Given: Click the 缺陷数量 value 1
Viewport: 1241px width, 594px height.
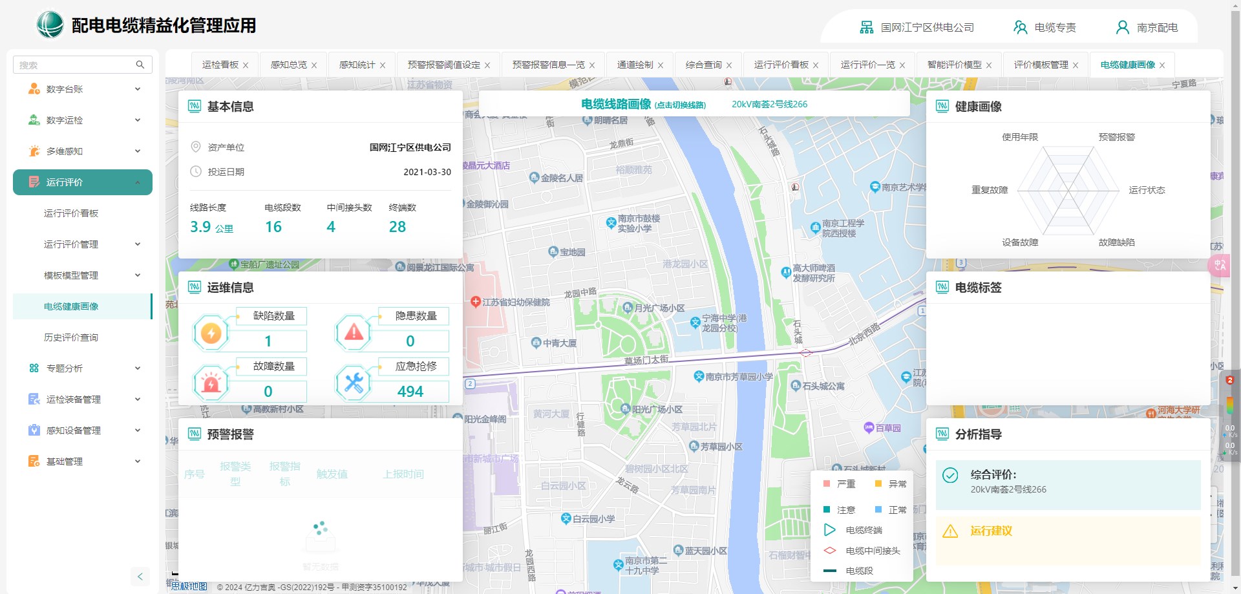Looking at the screenshot, I should [268, 341].
